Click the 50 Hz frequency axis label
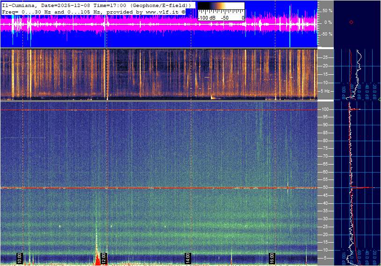Viewport: 381px width, 266px height. coord(324,188)
